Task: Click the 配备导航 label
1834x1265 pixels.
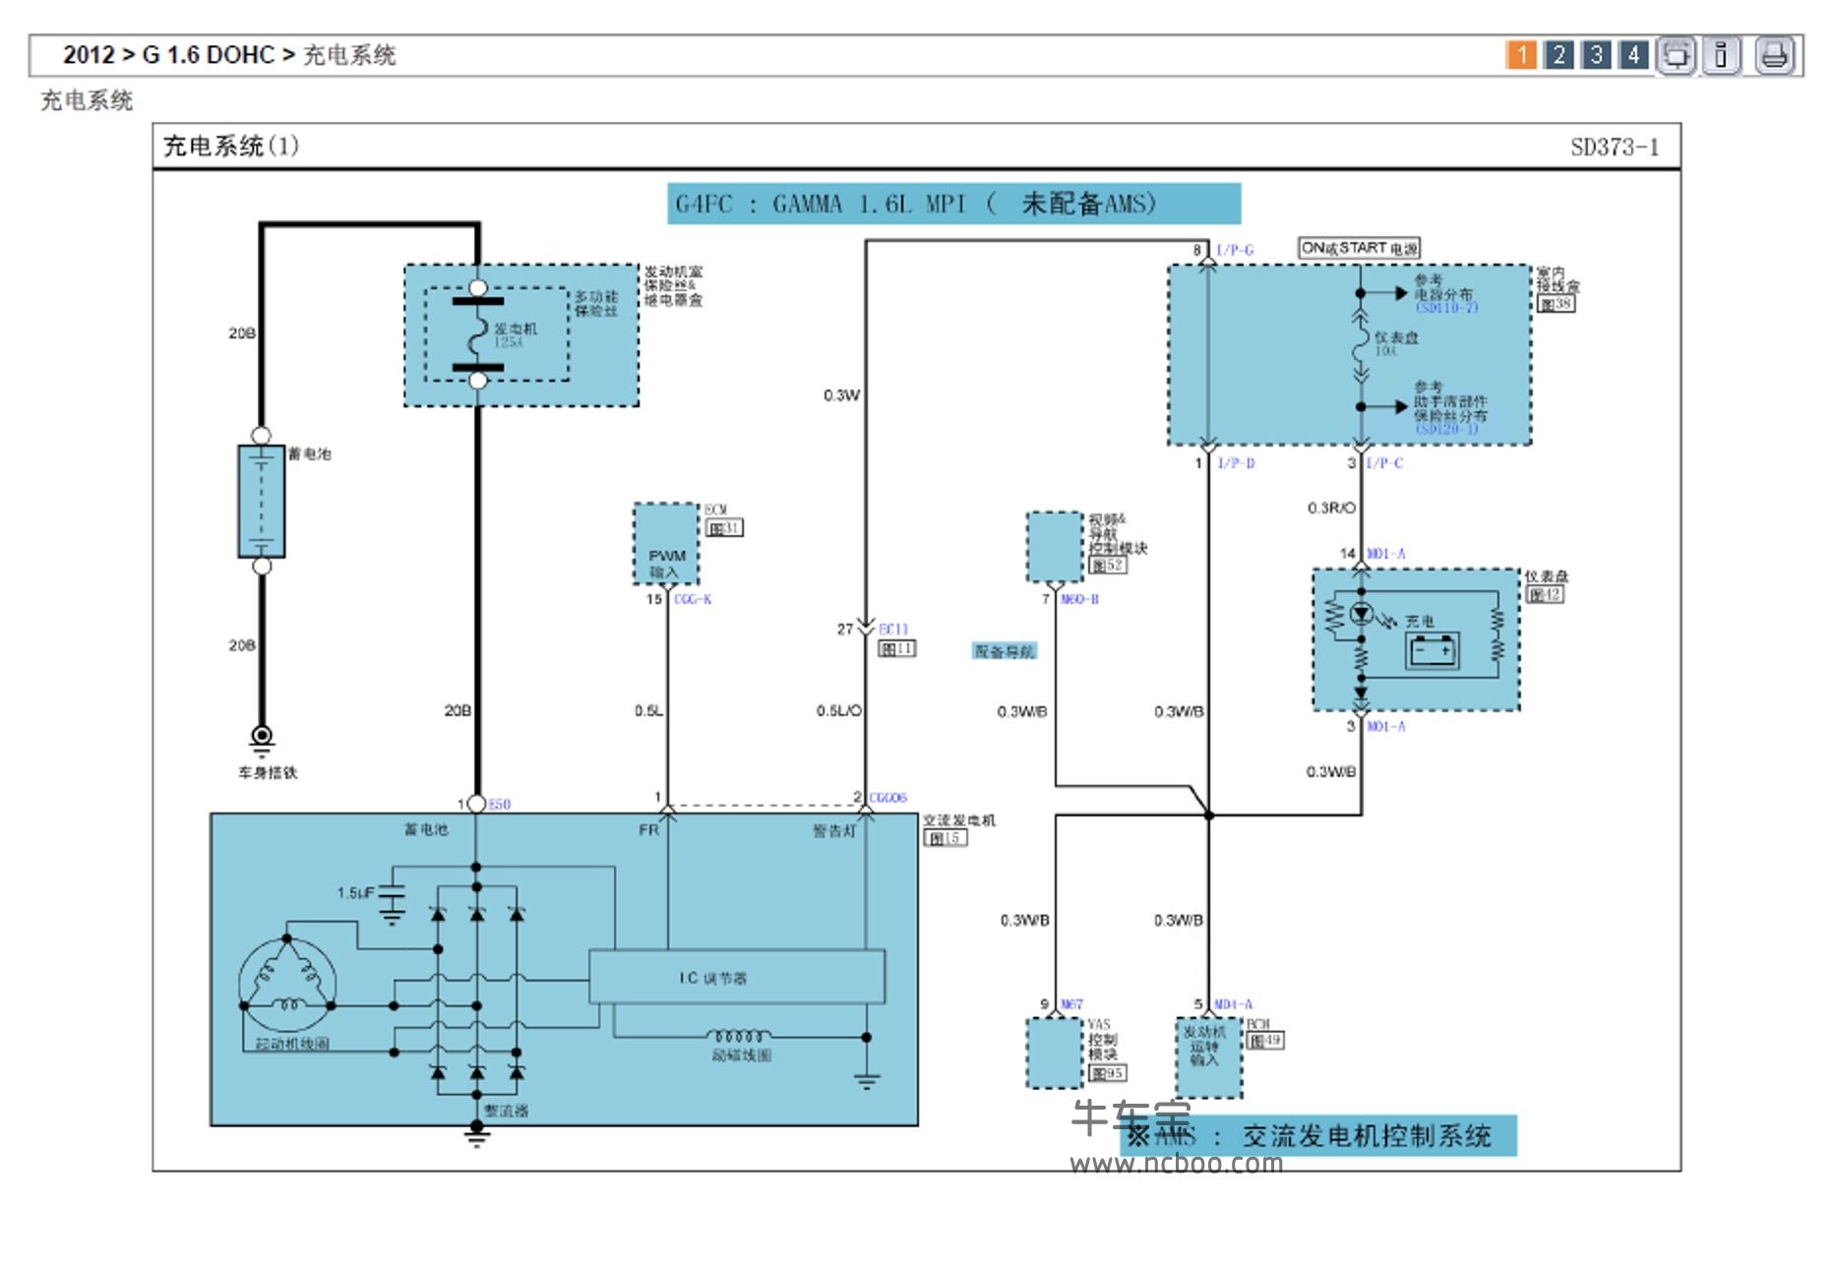Action: coord(1004,651)
